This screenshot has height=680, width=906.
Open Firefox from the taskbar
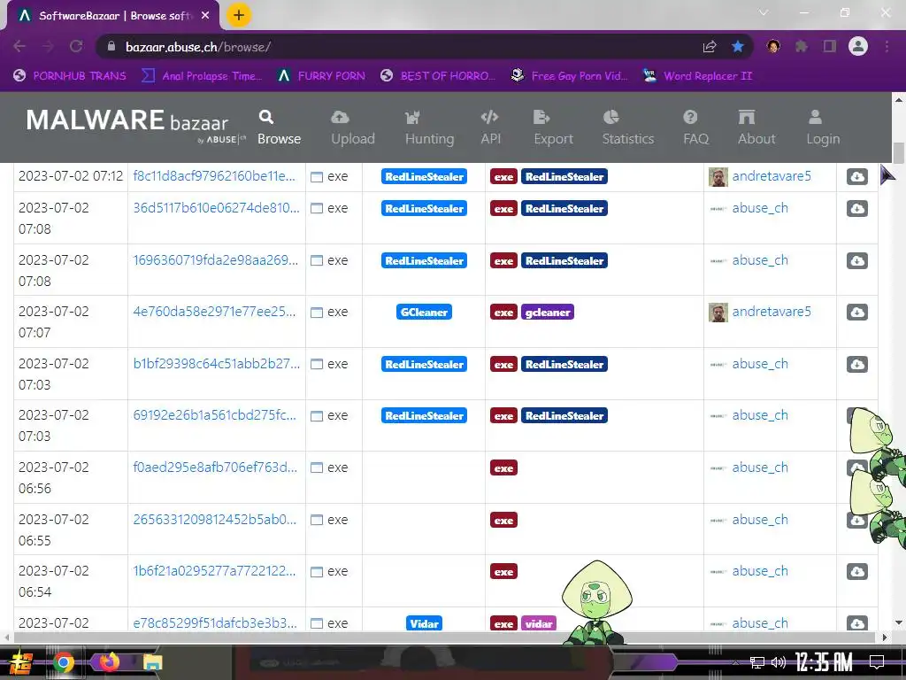(109, 661)
